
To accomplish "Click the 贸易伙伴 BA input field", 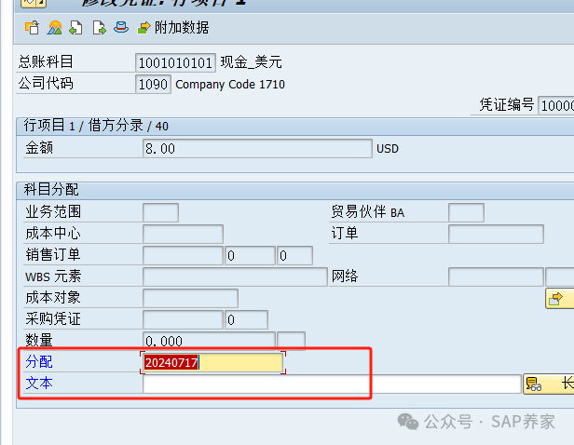I will (466, 212).
